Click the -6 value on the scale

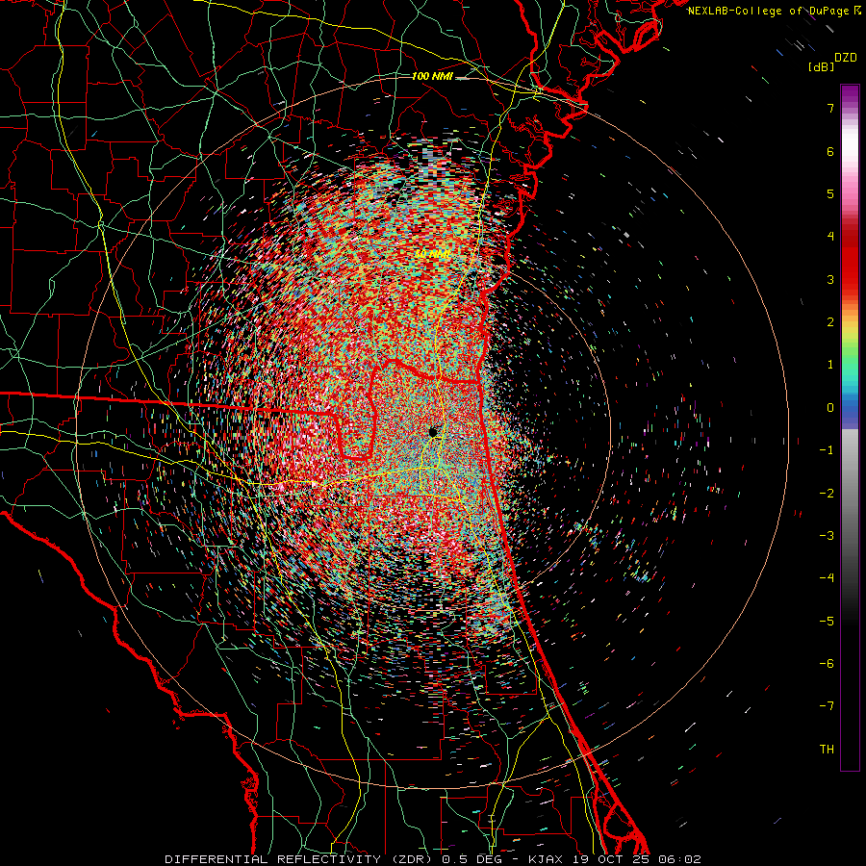(x=827, y=664)
